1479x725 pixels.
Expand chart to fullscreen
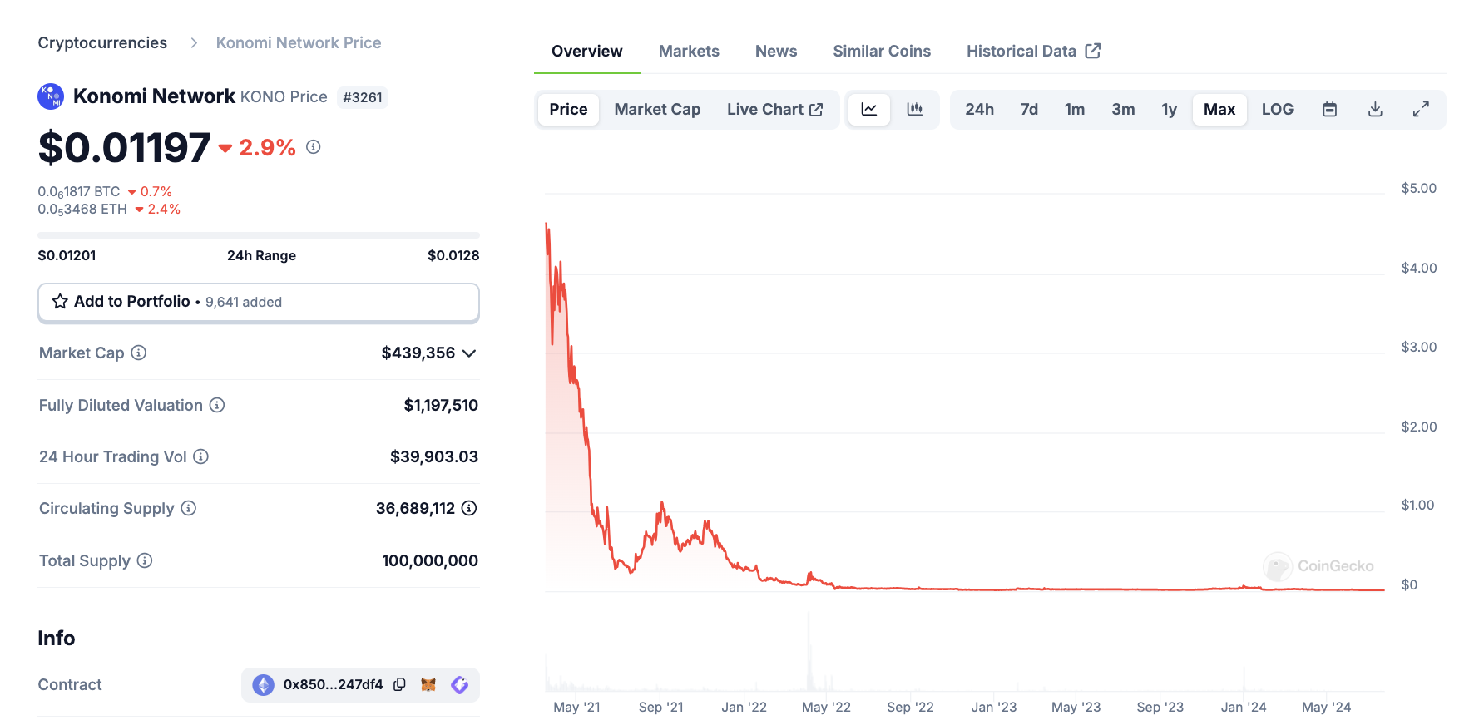click(1421, 110)
